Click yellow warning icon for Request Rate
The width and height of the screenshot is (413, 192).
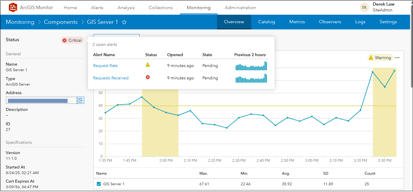148,65
